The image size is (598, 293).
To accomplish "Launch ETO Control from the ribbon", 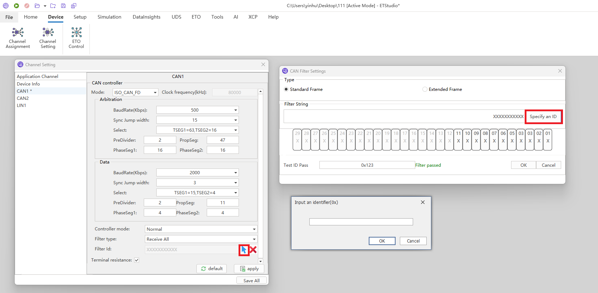I will [76, 38].
